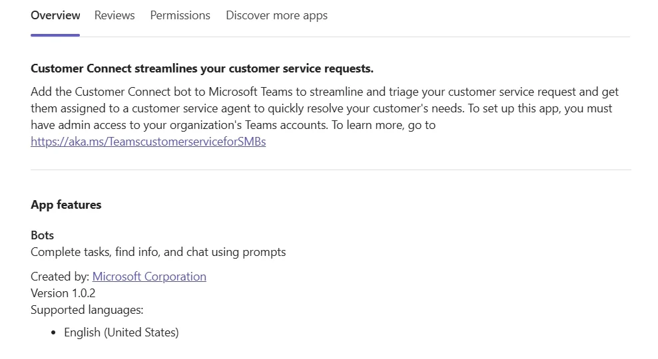The image size is (658, 359).
Task: Switch to the Reviews tab
Action: click(115, 15)
